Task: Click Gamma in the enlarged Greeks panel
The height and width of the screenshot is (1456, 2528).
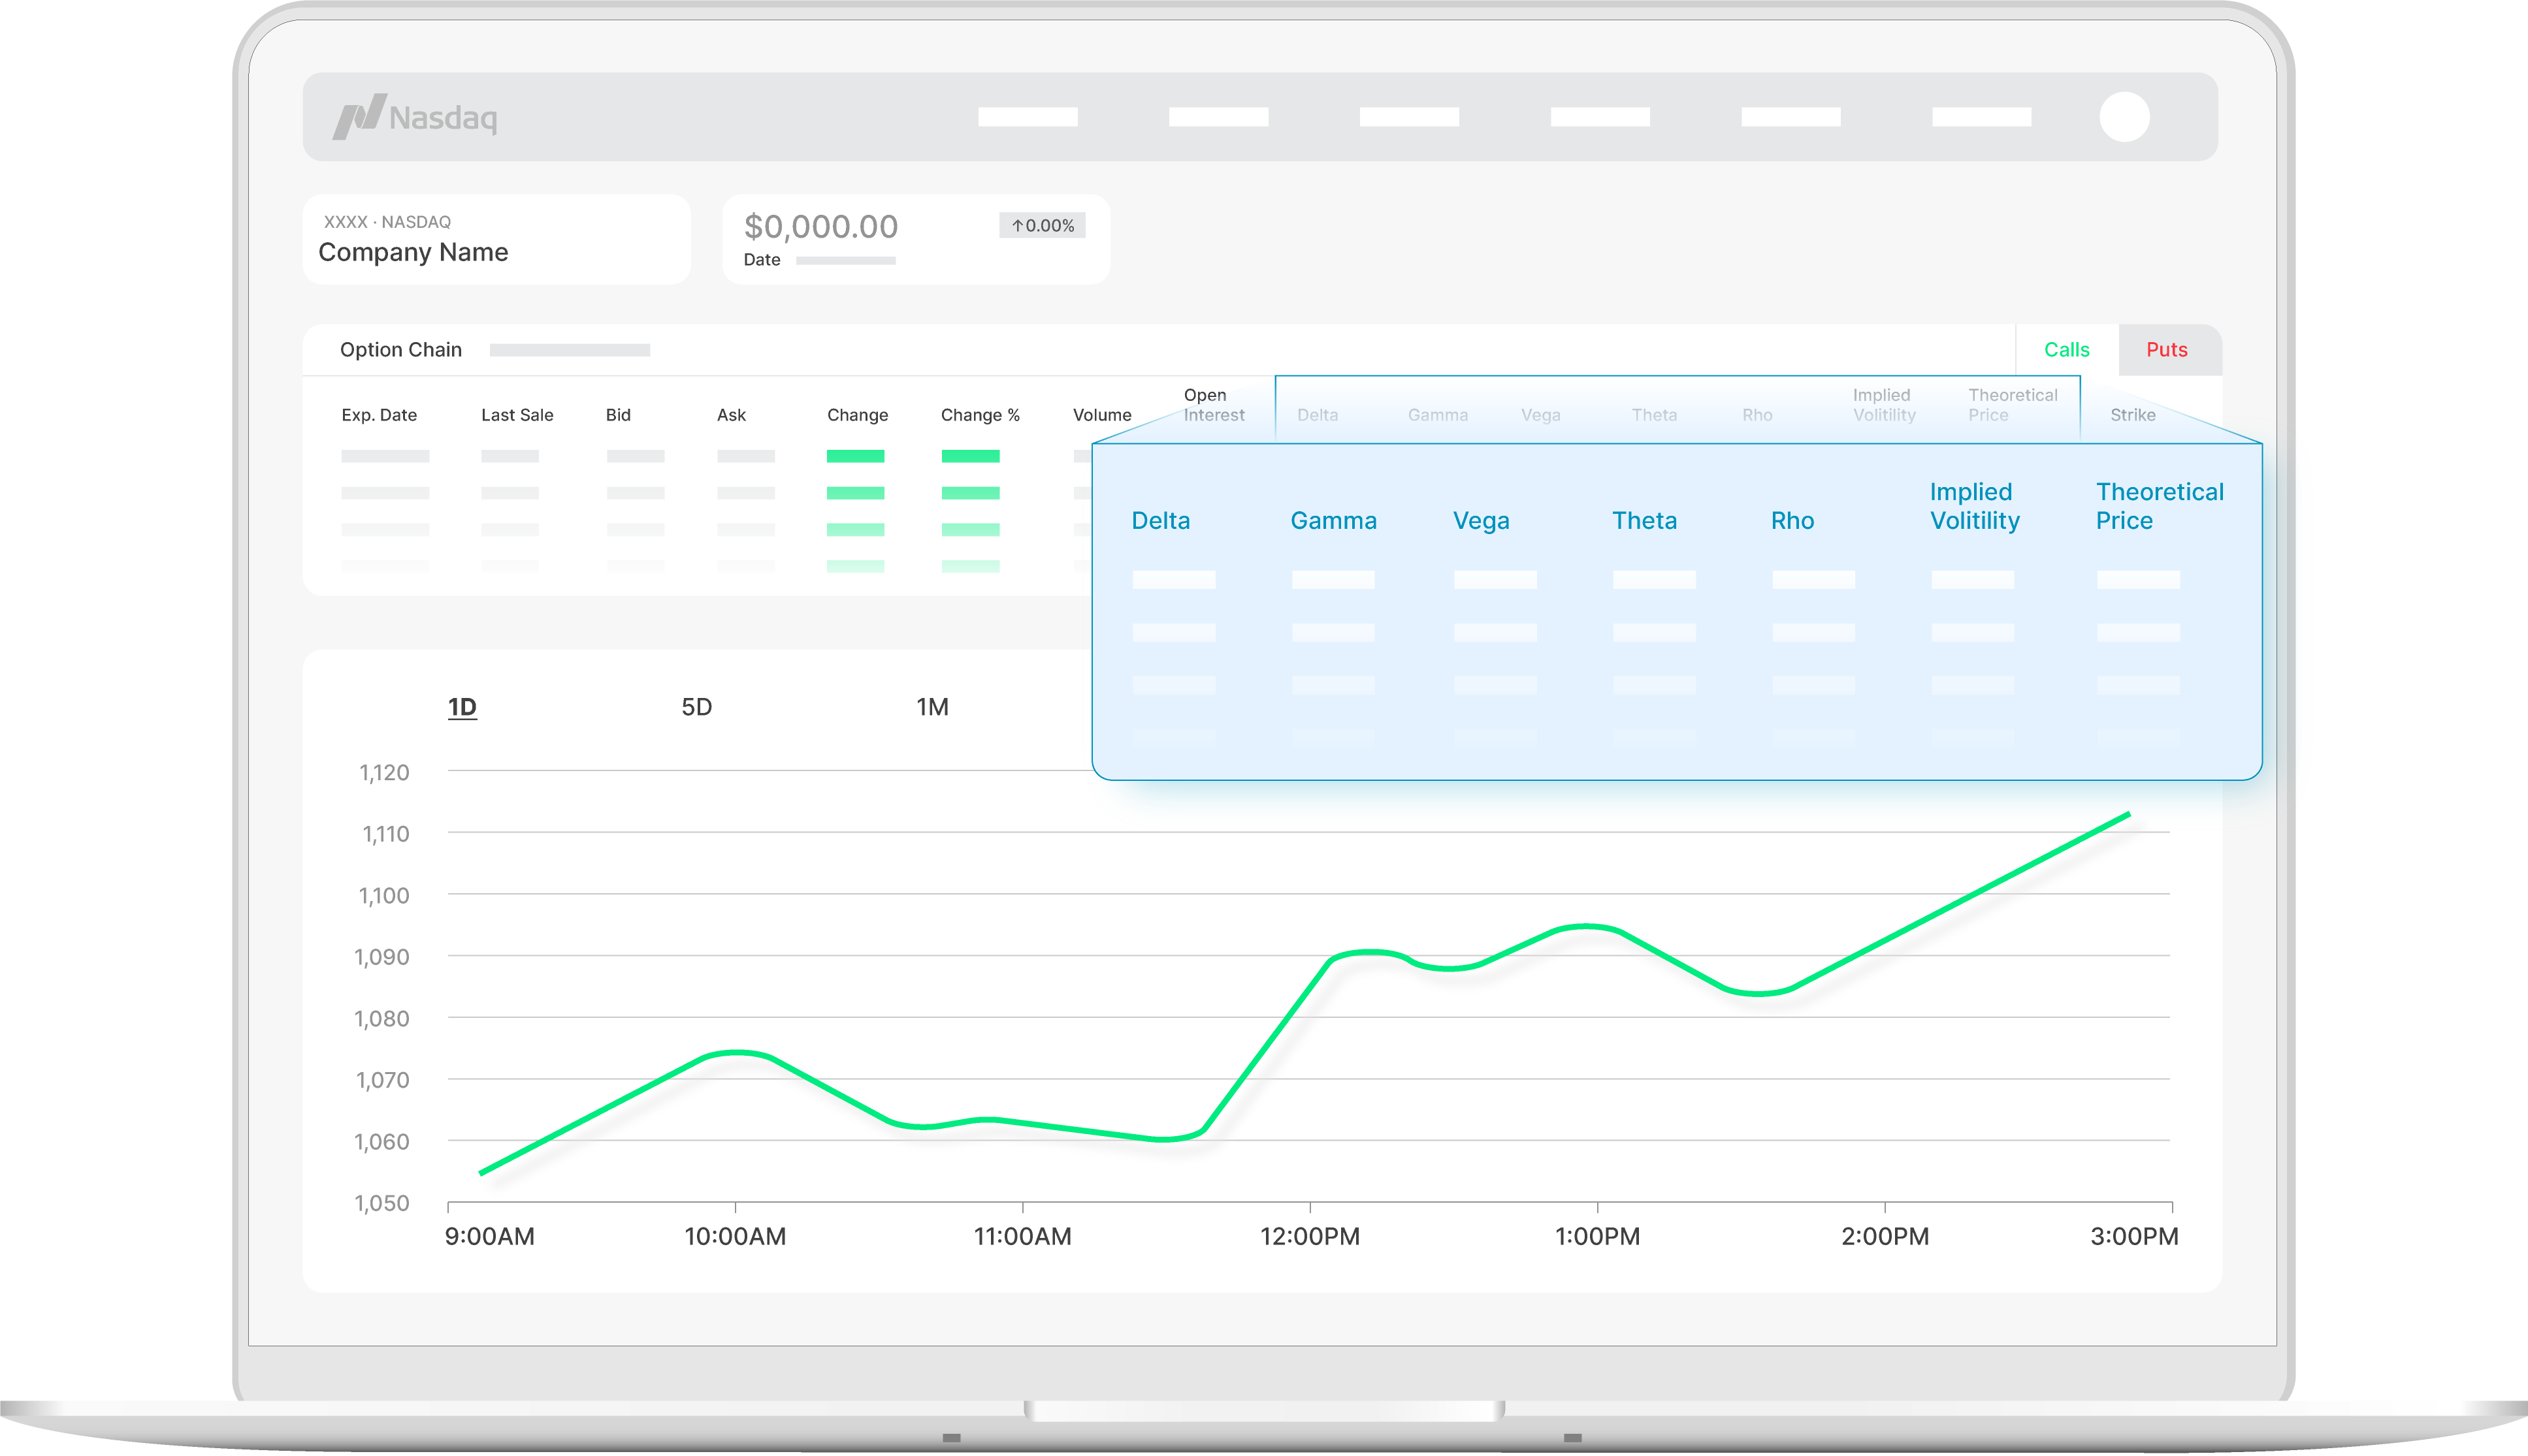Action: point(1333,521)
